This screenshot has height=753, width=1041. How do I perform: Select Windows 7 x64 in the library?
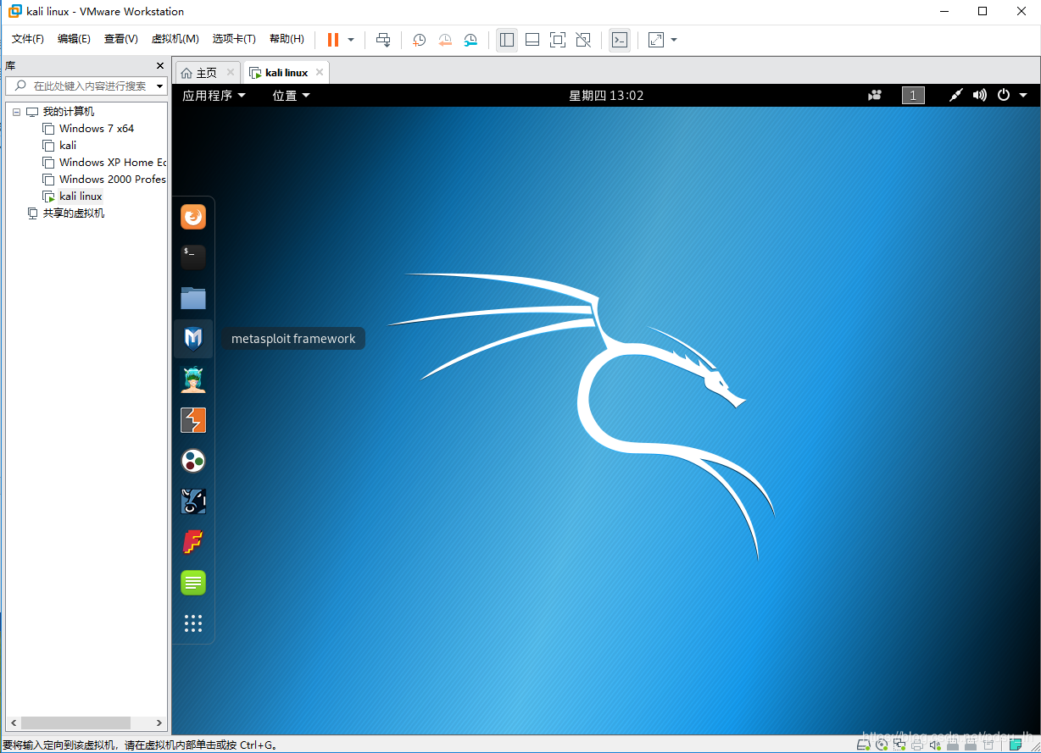pyautogui.click(x=97, y=129)
